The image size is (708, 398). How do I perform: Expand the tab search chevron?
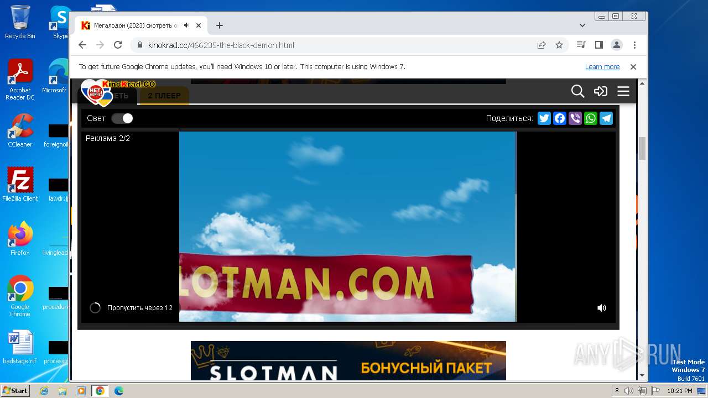pyautogui.click(x=582, y=25)
